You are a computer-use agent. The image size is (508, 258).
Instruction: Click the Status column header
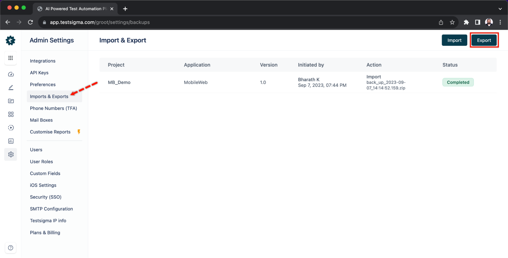[450, 65]
